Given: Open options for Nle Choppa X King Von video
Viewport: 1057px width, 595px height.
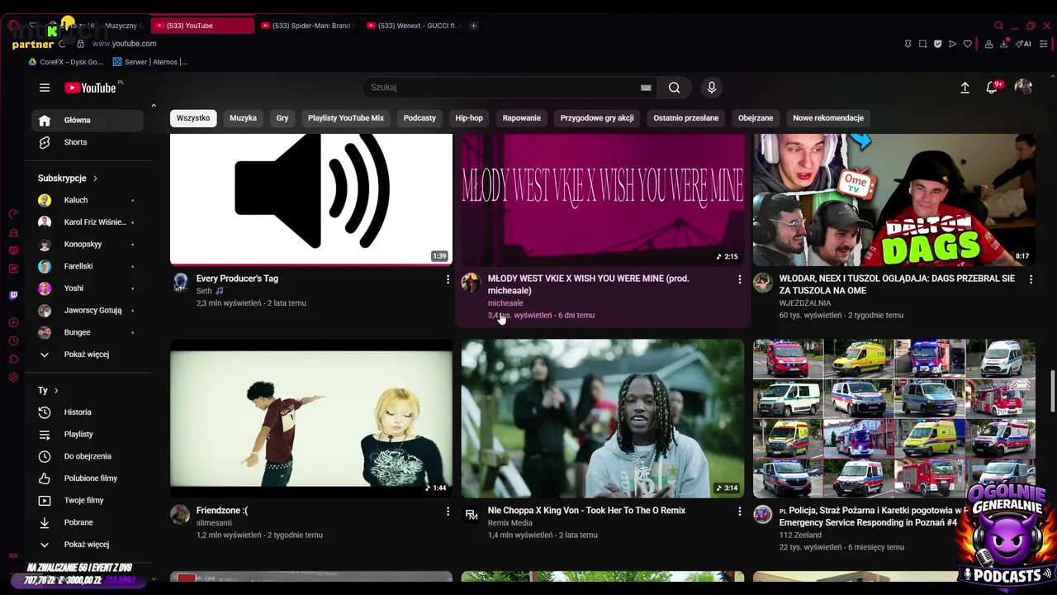Looking at the screenshot, I should coord(739,512).
